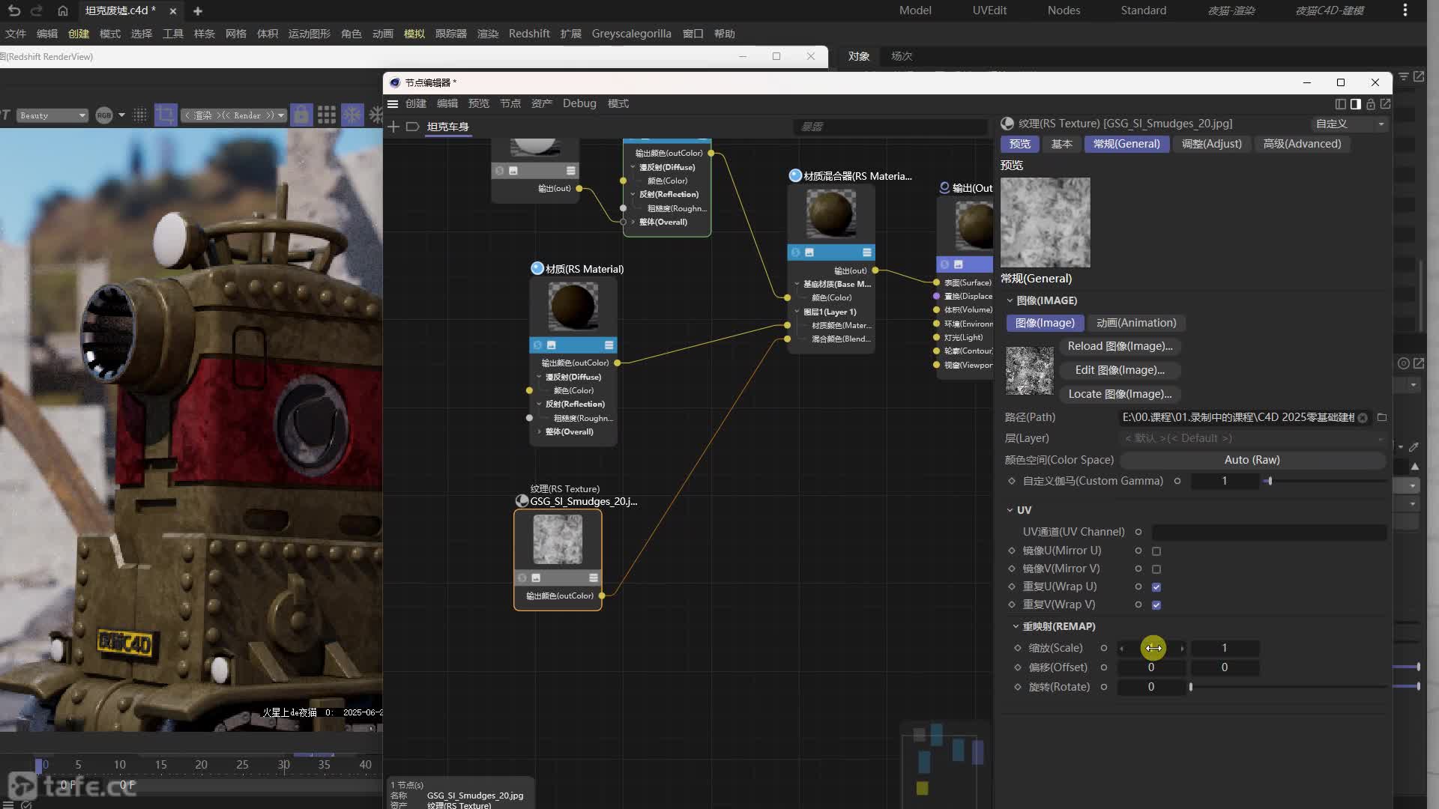
Task: Clear the texture path with X icon
Action: [x=1363, y=418]
